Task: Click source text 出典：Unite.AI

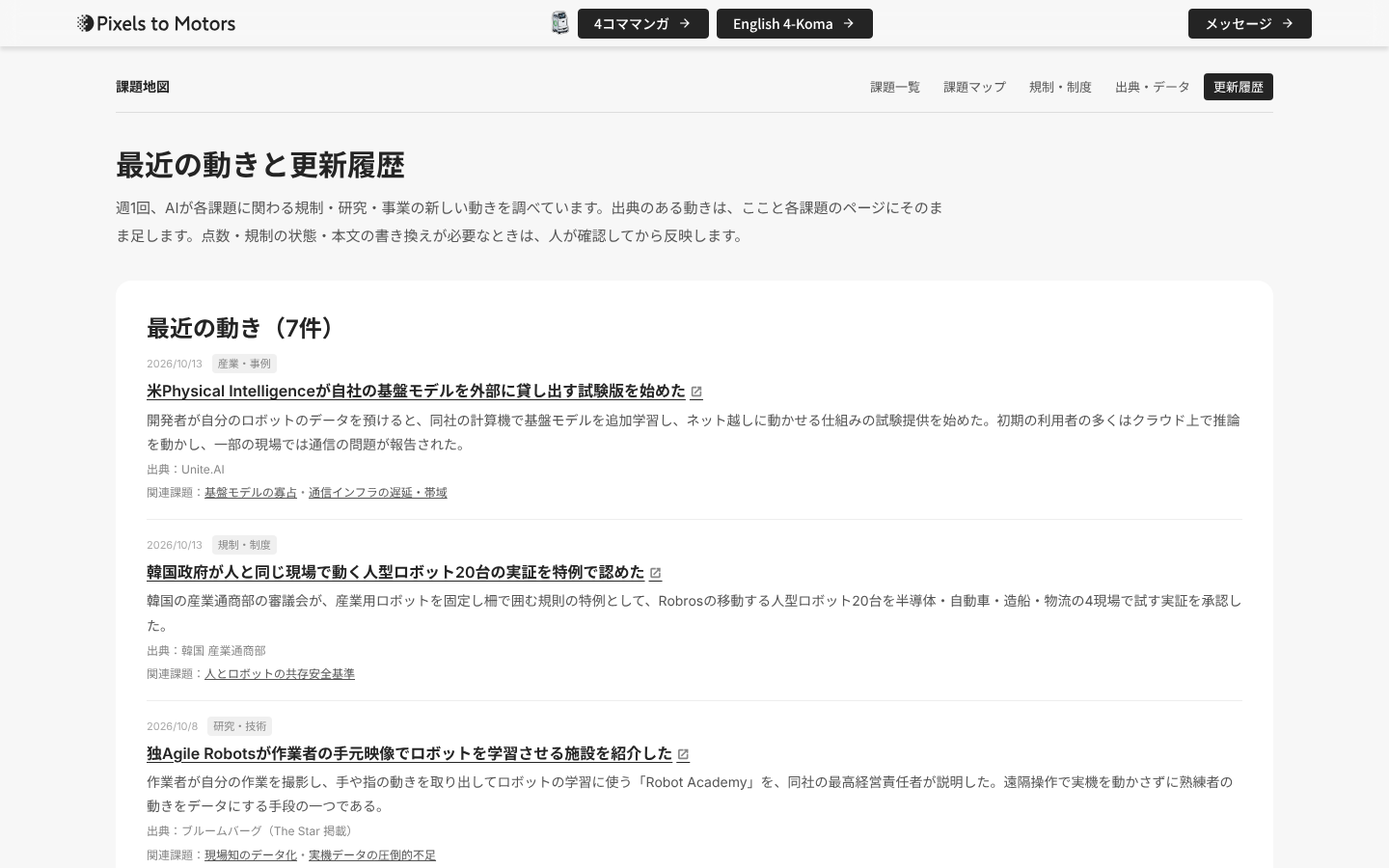Action: (185, 469)
